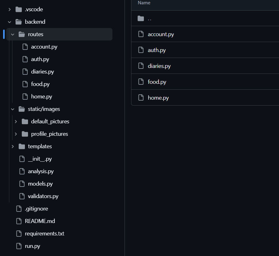
Task: Click the Name column header
Action: pyautogui.click(x=144, y=3)
